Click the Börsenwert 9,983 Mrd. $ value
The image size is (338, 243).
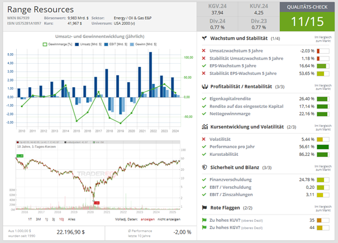point(78,18)
